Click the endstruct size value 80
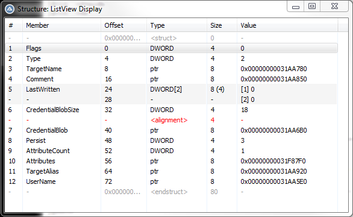Image resolution: width=353 pixels, height=217 pixels. 214,192
